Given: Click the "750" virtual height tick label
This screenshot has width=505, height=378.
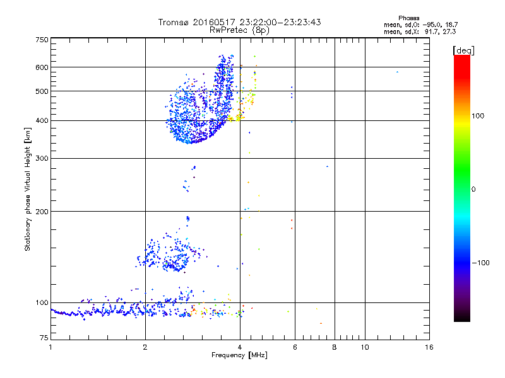Looking at the screenshot, I should pos(42,40).
